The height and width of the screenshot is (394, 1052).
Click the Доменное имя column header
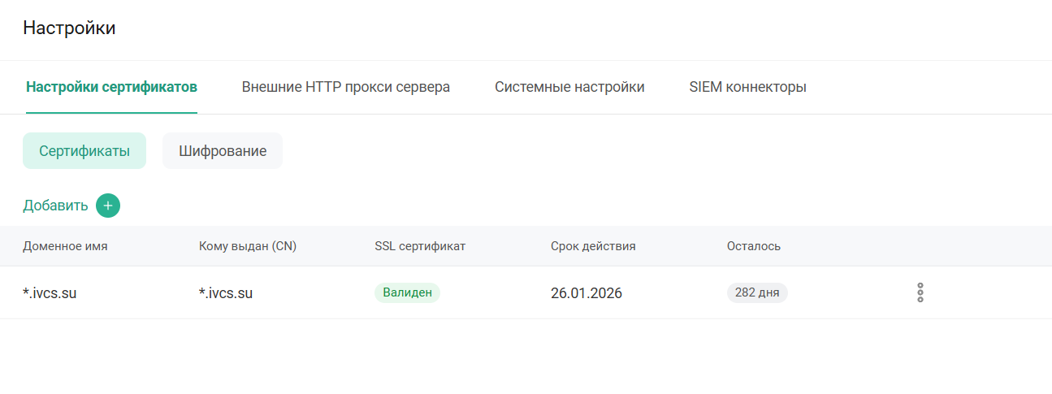pos(65,246)
